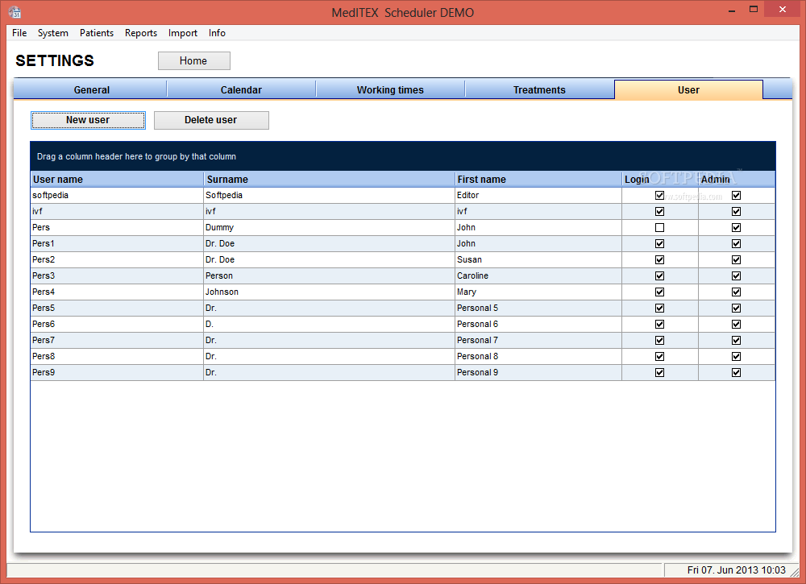Select the Pers3 user name cell

pyautogui.click(x=117, y=275)
